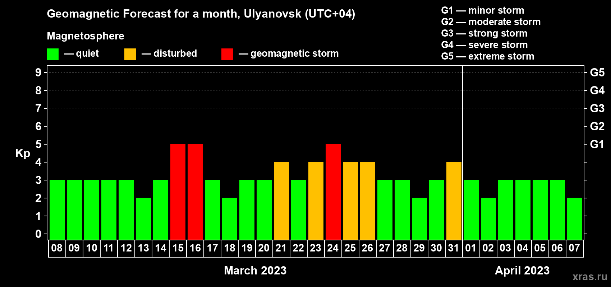This screenshot has width=611, height=287.
Task: Click the G2 label on right axis
Action: [x=597, y=126]
